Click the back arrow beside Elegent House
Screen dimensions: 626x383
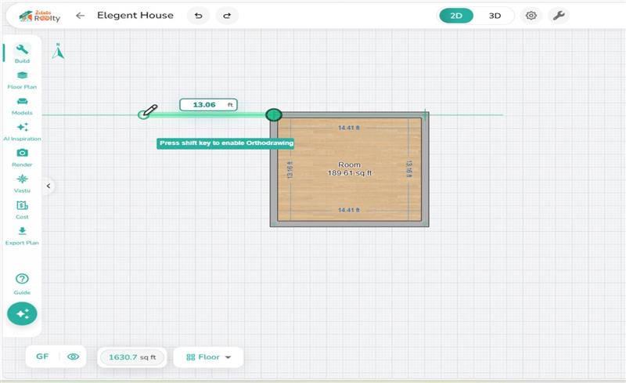(x=80, y=16)
